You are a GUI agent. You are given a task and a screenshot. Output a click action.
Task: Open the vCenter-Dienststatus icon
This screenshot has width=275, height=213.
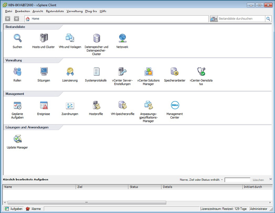click(201, 72)
